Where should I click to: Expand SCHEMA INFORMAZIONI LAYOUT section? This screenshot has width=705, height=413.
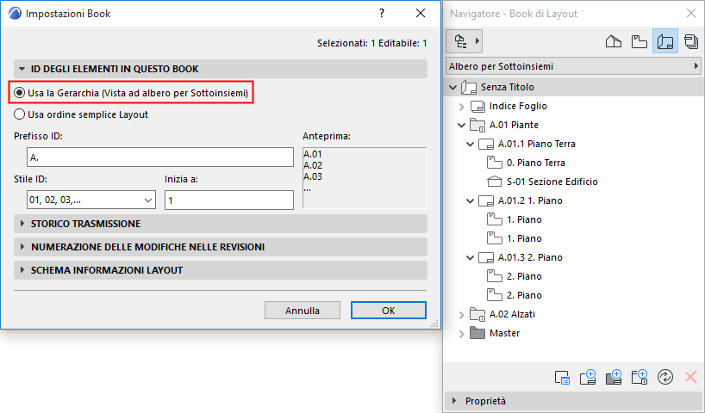click(x=22, y=270)
